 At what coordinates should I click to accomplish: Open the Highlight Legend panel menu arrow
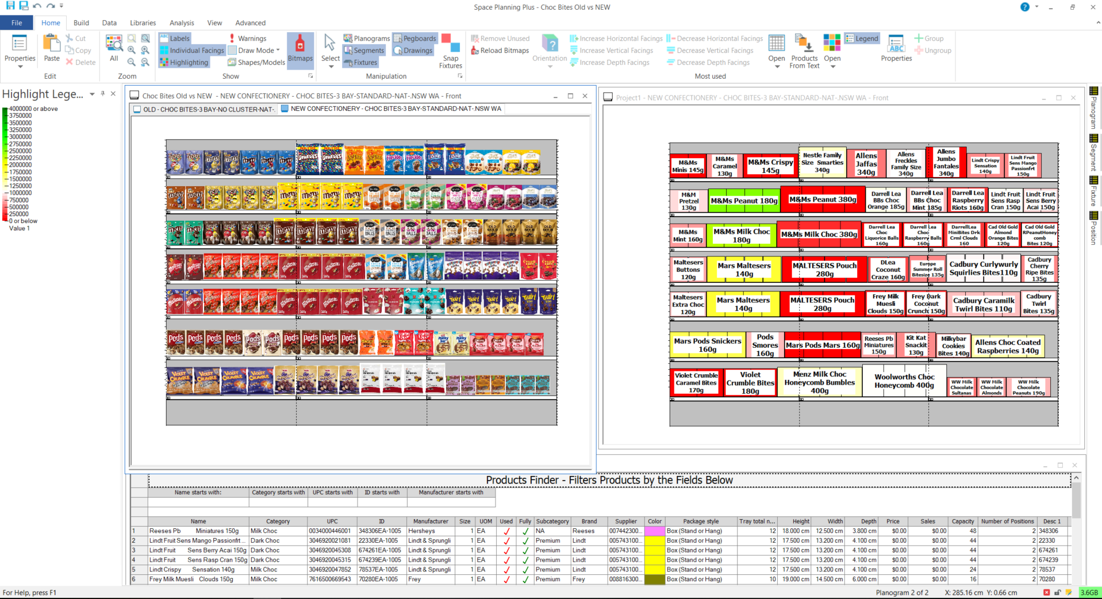point(92,94)
